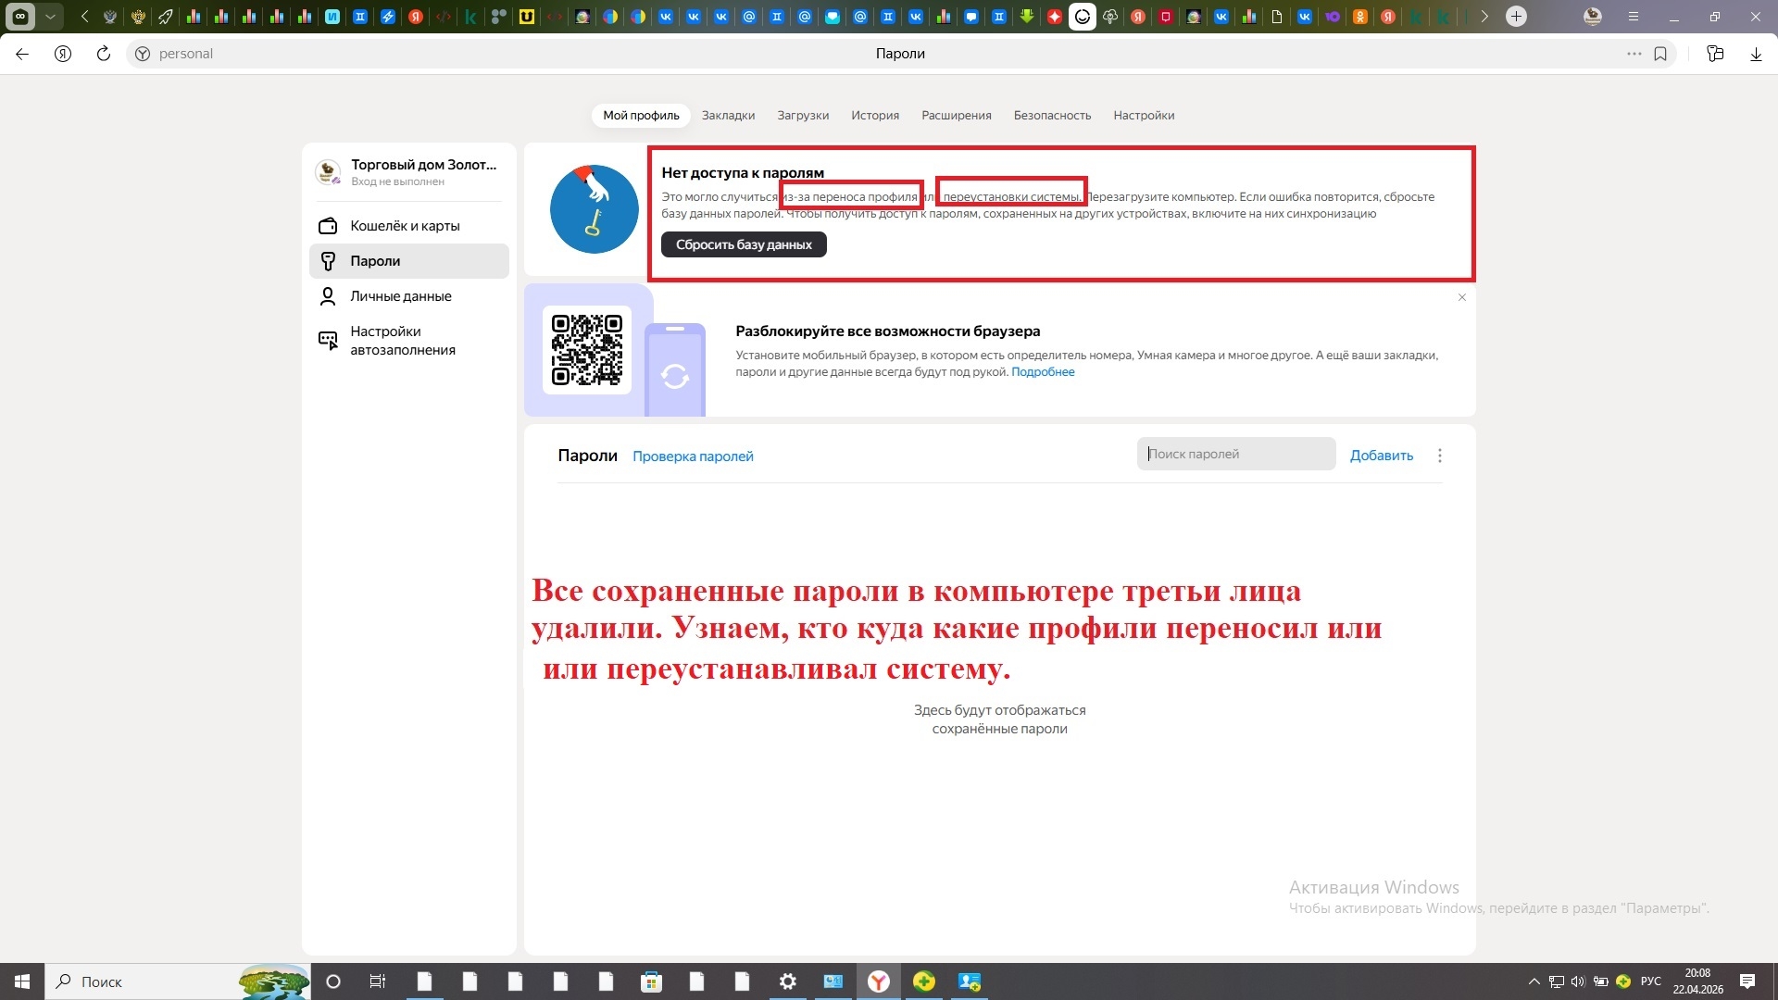Dismiss the mobile browser promo banner
This screenshot has height=1000, width=1778.
click(1462, 297)
